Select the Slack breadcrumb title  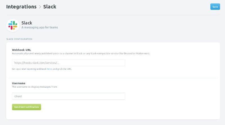click(49, 6)
